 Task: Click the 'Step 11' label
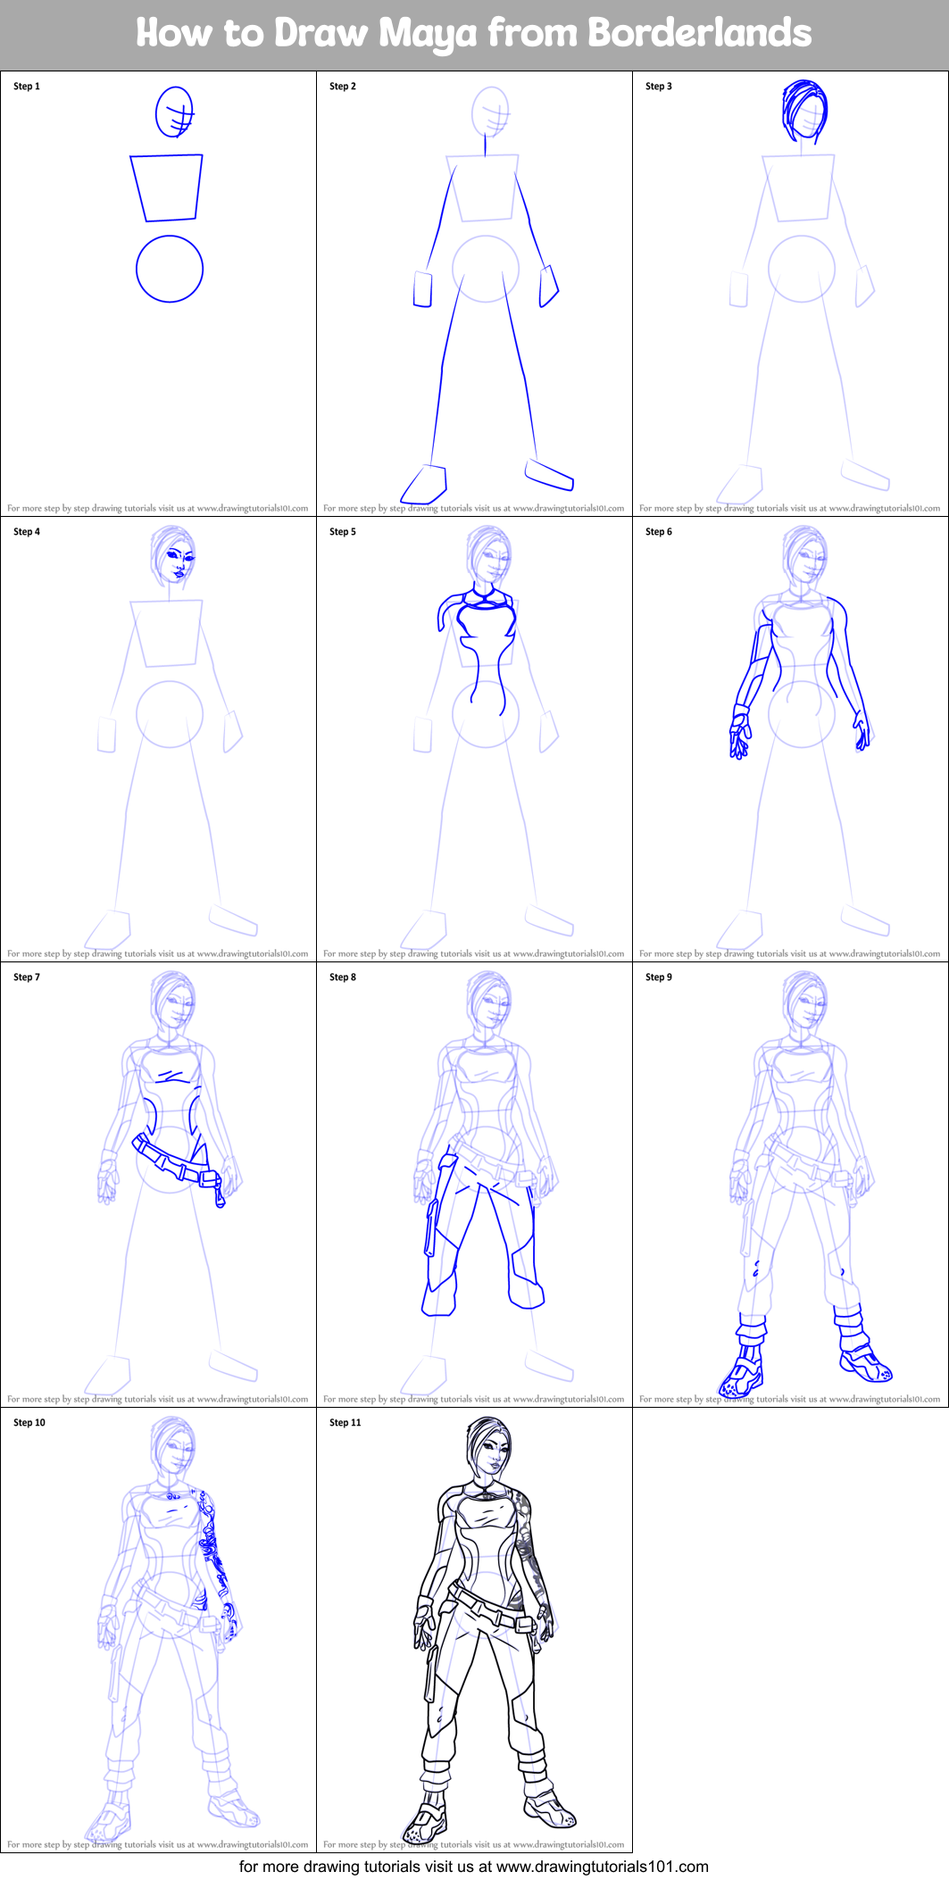345,1423
